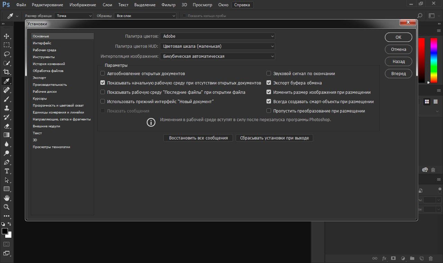This screenshot has height=263, width=443.
Task: Enable Автообновление открытых документов checkbox
Action: click(x=102, y=73)
